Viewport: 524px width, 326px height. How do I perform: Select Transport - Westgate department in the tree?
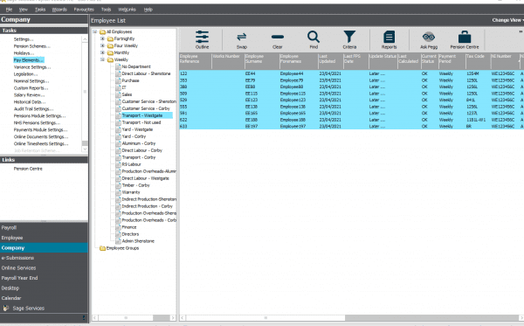point(142,115)
